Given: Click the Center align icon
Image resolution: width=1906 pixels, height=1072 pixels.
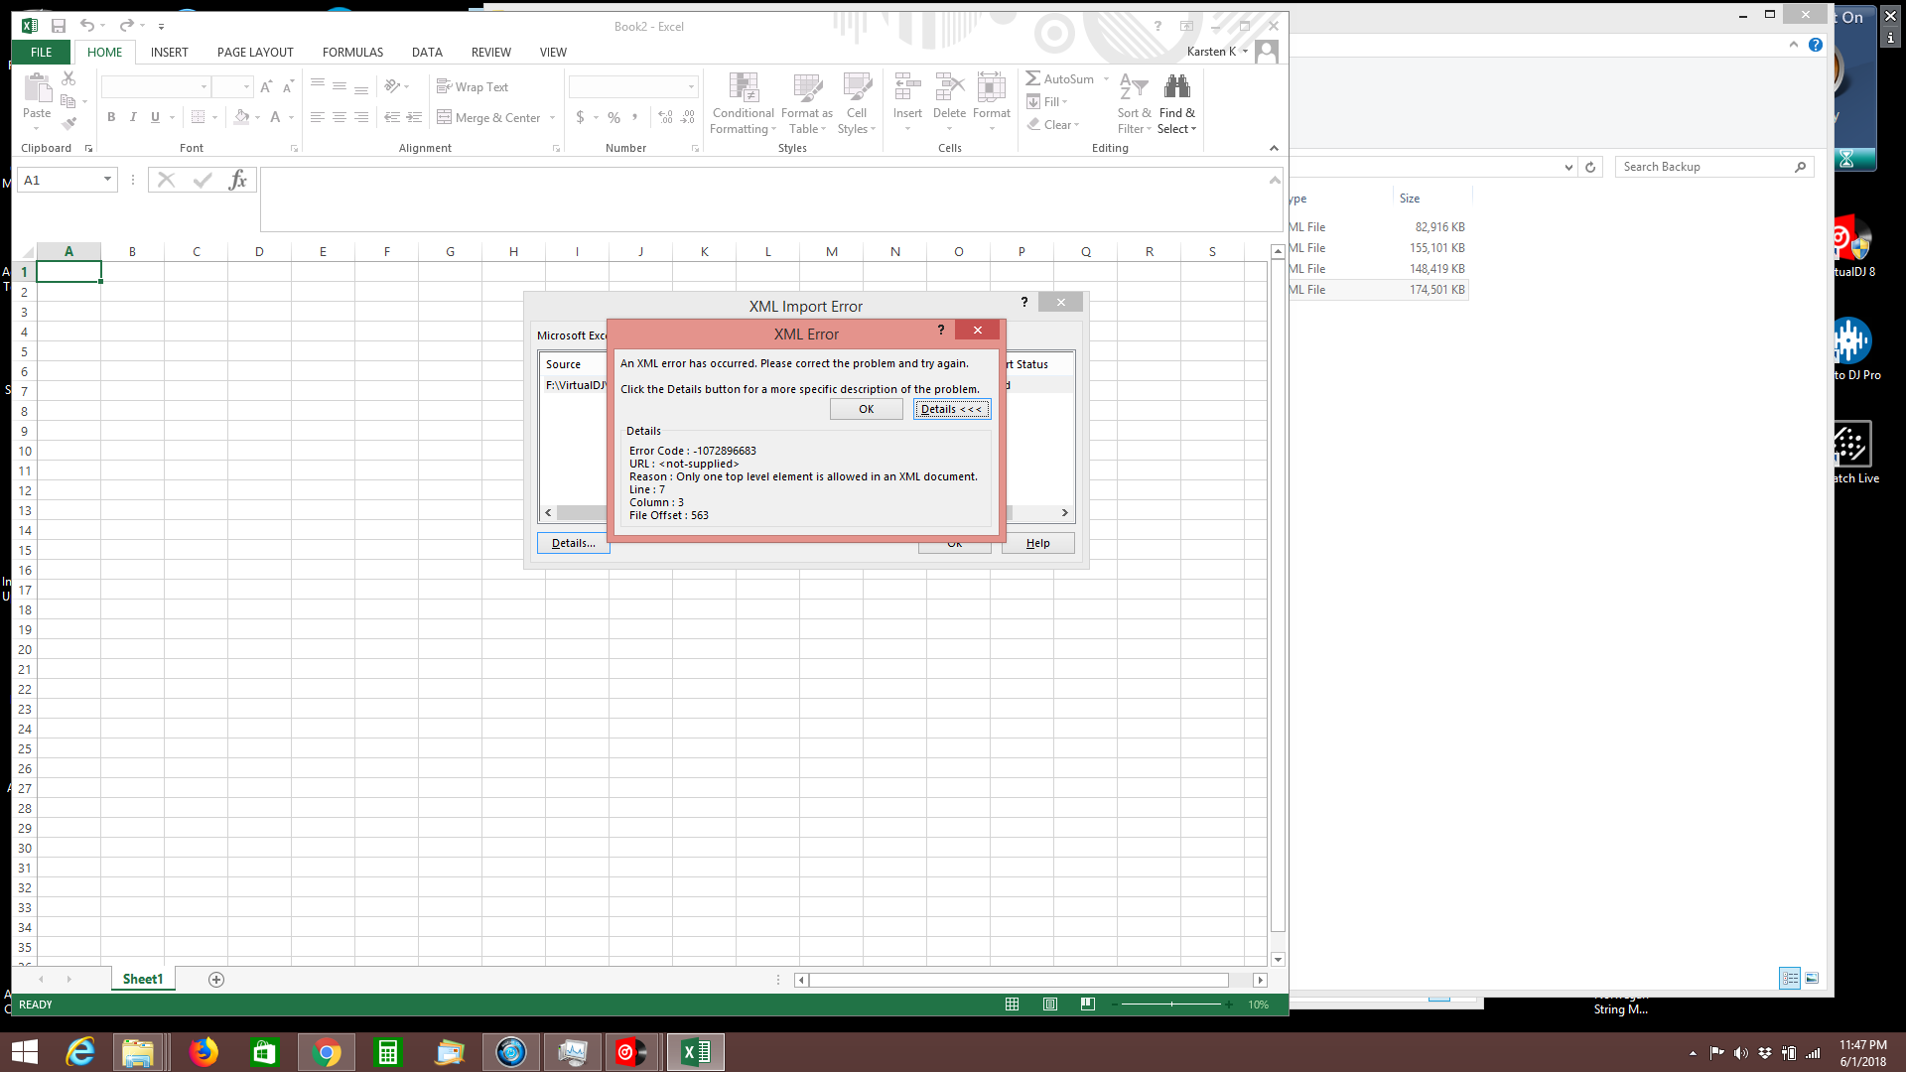Looking at the screenshot, I should click(340, 117).
